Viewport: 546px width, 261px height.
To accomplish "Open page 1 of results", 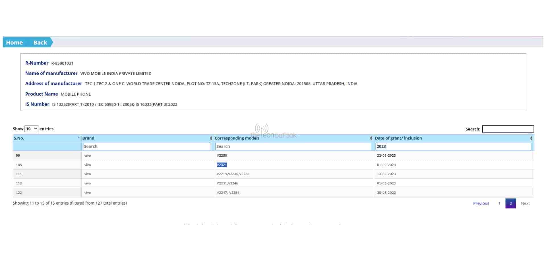I will click(499, 203).
